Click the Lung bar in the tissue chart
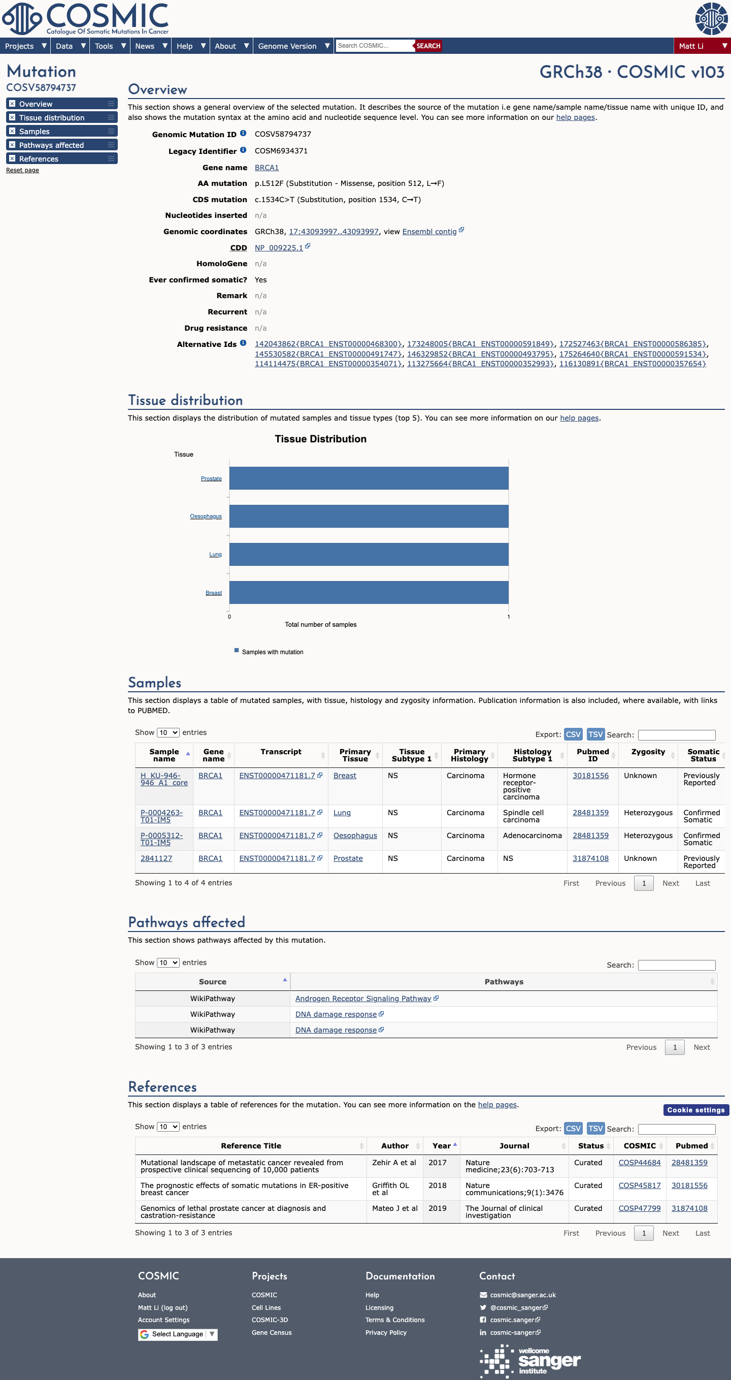This screenshot has height=1380, width=731. [369, 554]
